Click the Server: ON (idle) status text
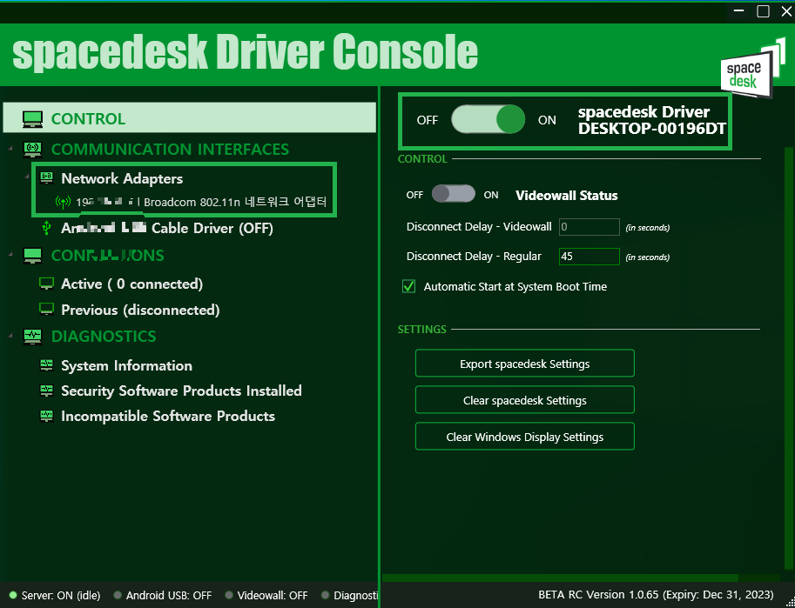The image size is (795, 608). tap(61, 595)
